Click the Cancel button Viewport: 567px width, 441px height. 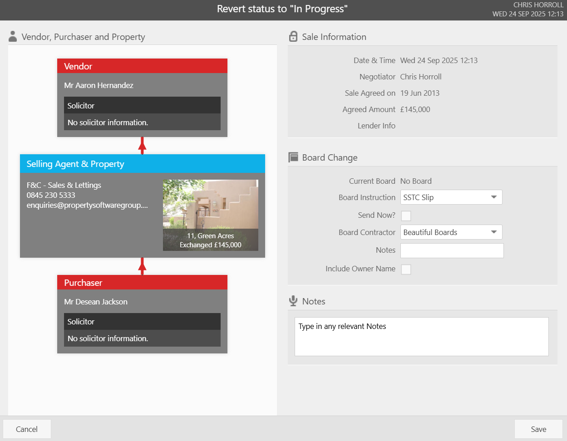point(27,429)
